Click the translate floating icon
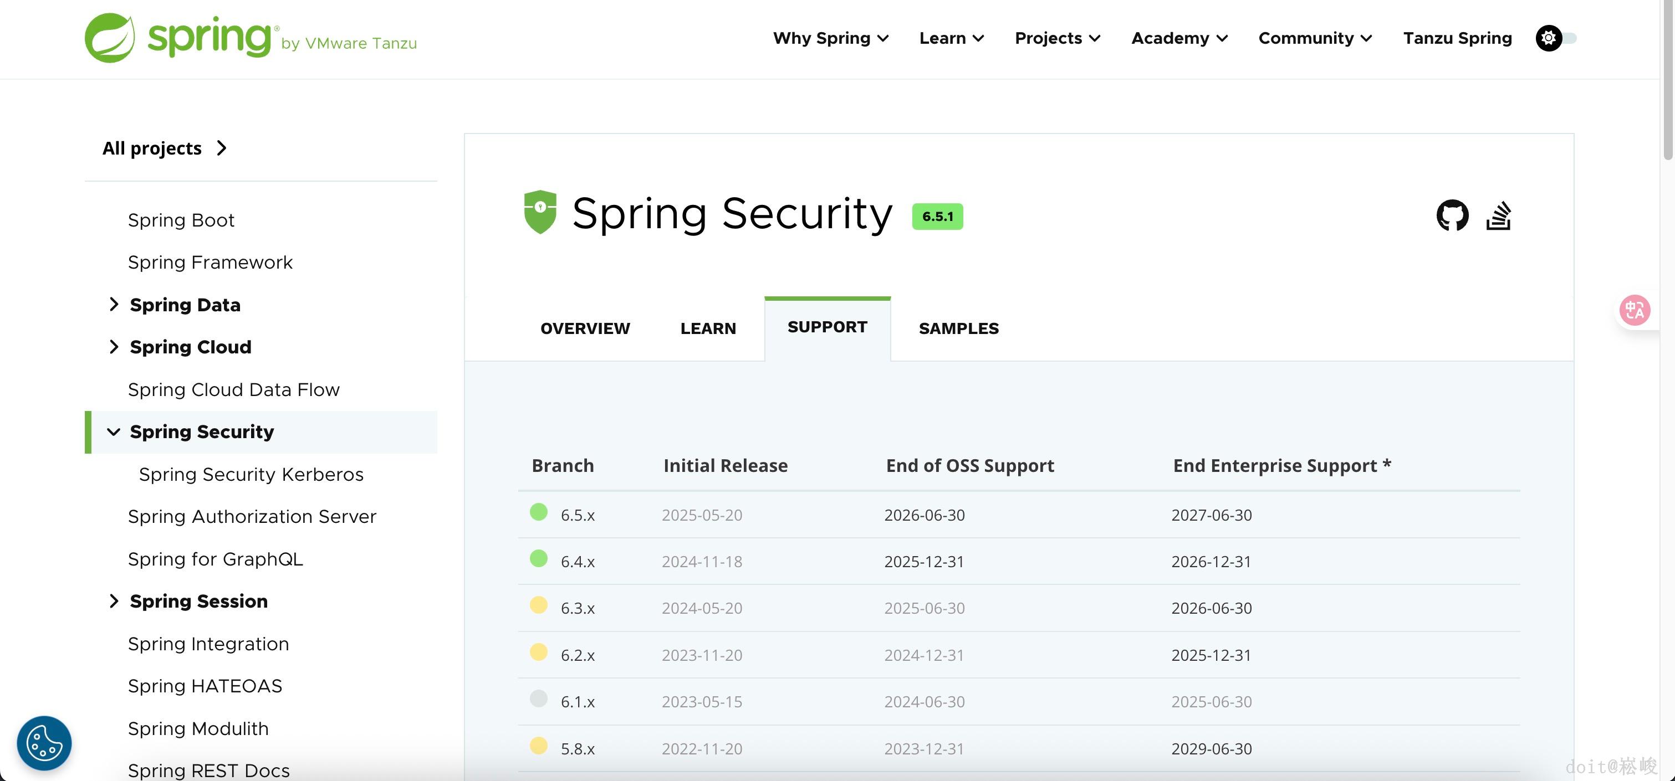The image size is (1675, 781). pyautogui.click(x=1634, y=310)
